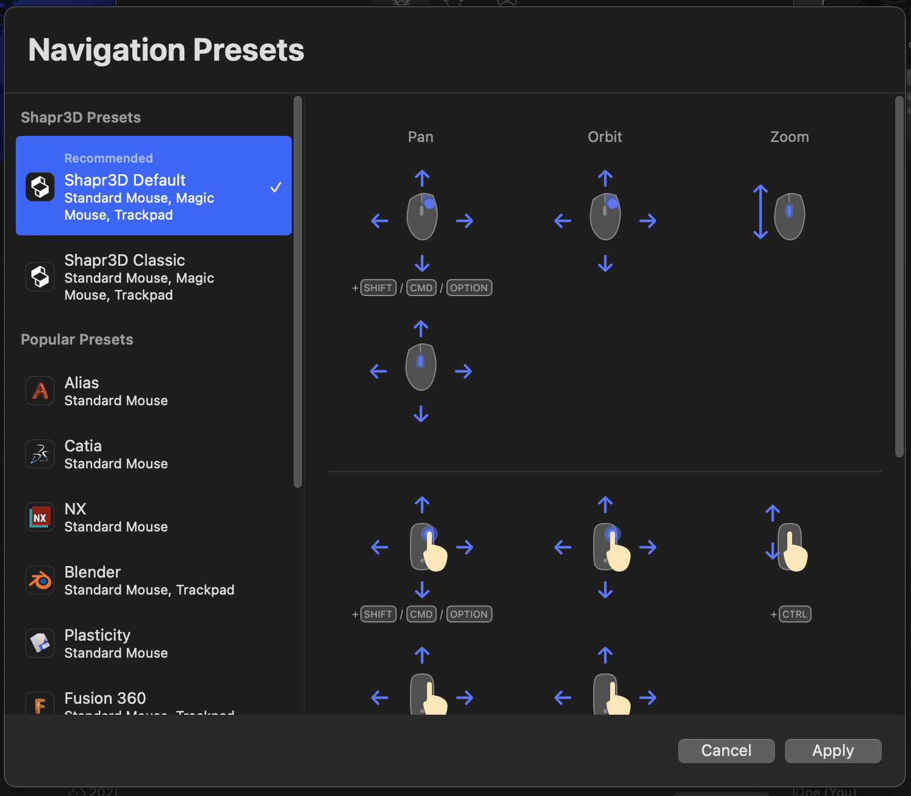Viewport: 911px width, 796px height.
Task: Click the Alias preset logo icon
Action: (x=40, y=391)
